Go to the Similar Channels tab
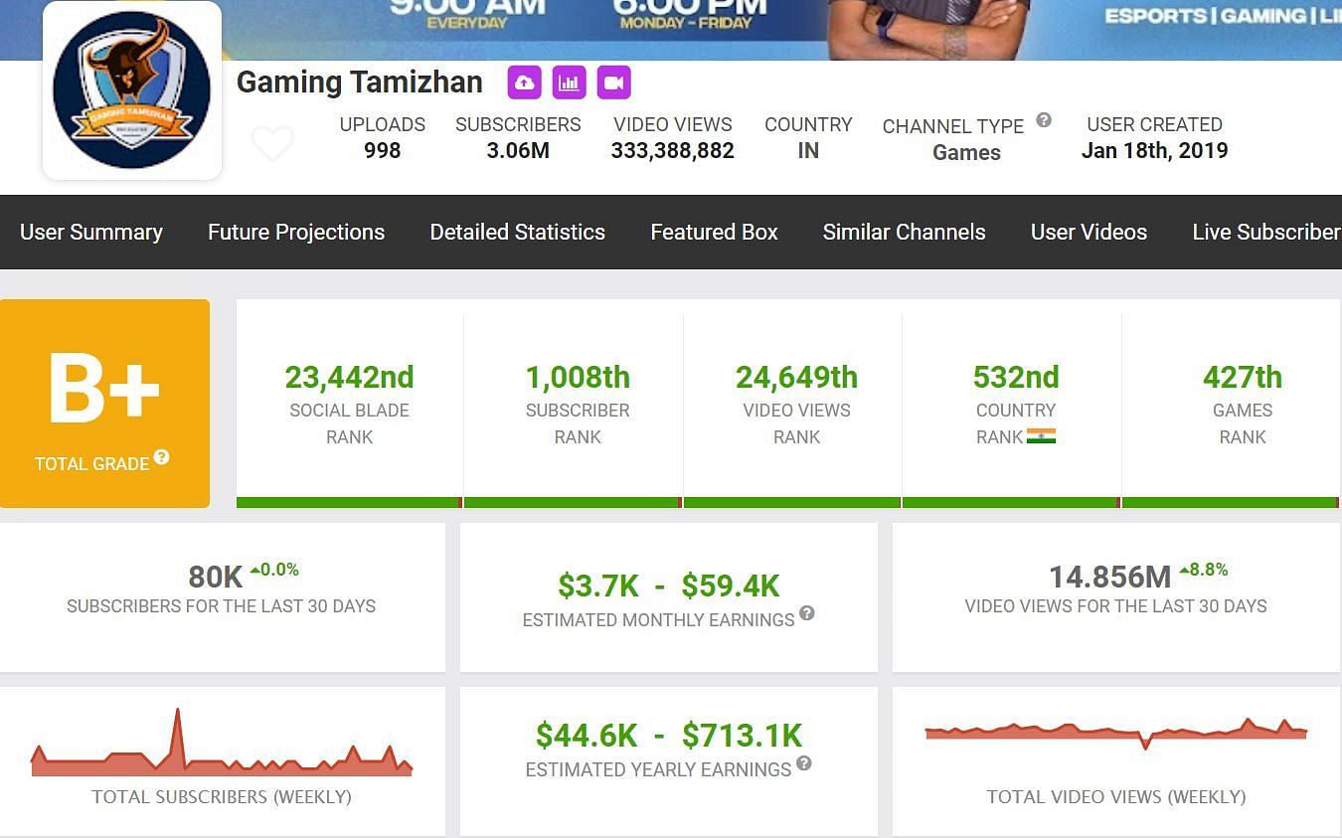 904,232
